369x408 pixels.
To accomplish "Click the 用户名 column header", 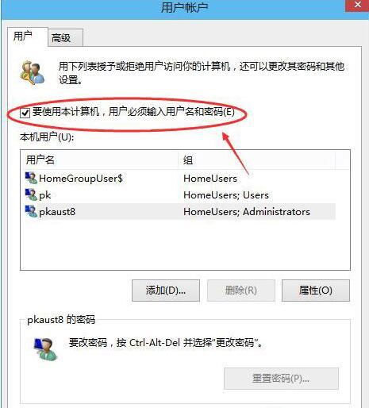I will [99, 160].
